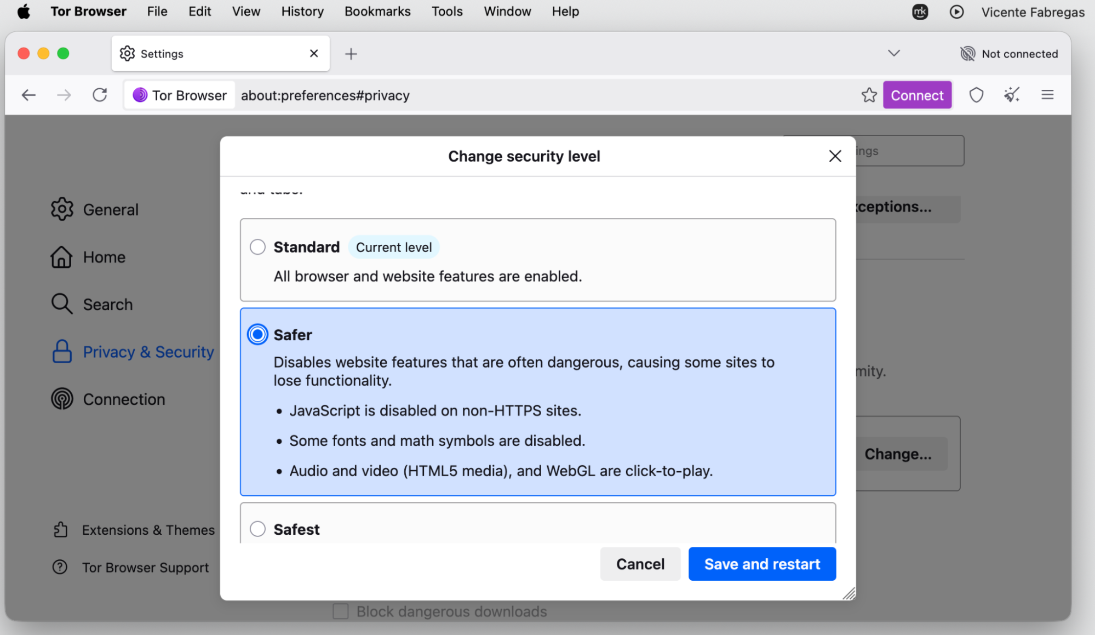1095x635 pixels.
Task: Open the Help menu
Action: pos(565,12)
